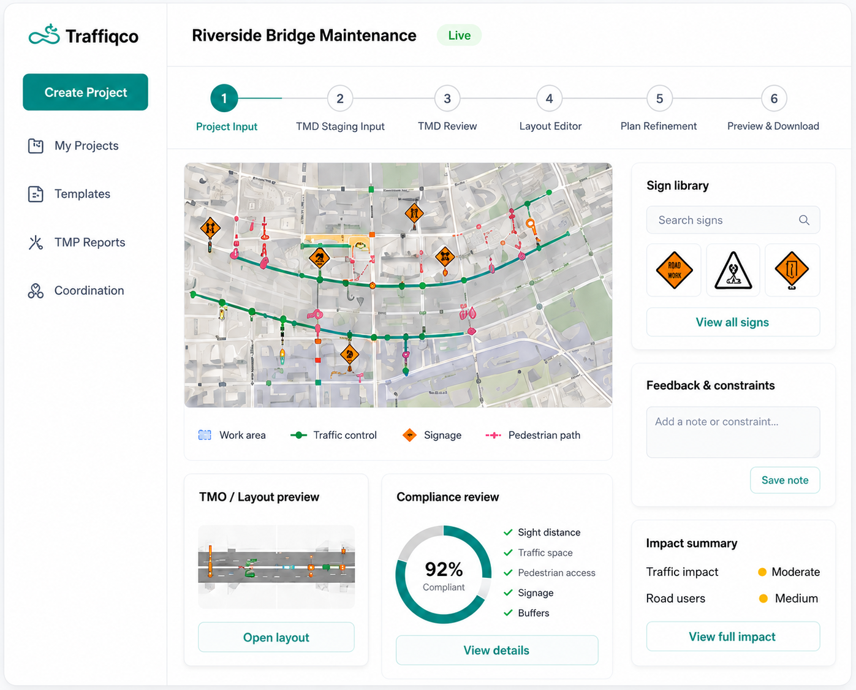Viewport: 856px width, 690px height.
Task: Click the Create Project button
Action: (x=85, y=92)
